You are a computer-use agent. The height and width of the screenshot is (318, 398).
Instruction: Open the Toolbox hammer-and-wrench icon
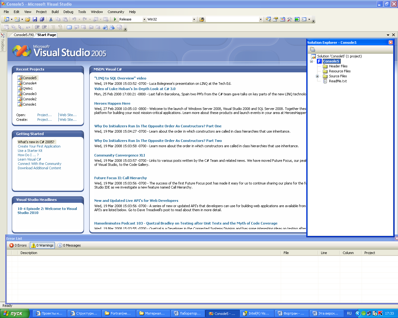click(290, 19)
